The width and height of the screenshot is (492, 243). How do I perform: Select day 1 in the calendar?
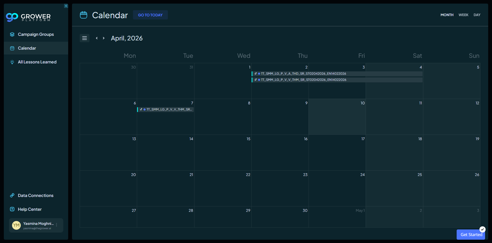[223, 81]
